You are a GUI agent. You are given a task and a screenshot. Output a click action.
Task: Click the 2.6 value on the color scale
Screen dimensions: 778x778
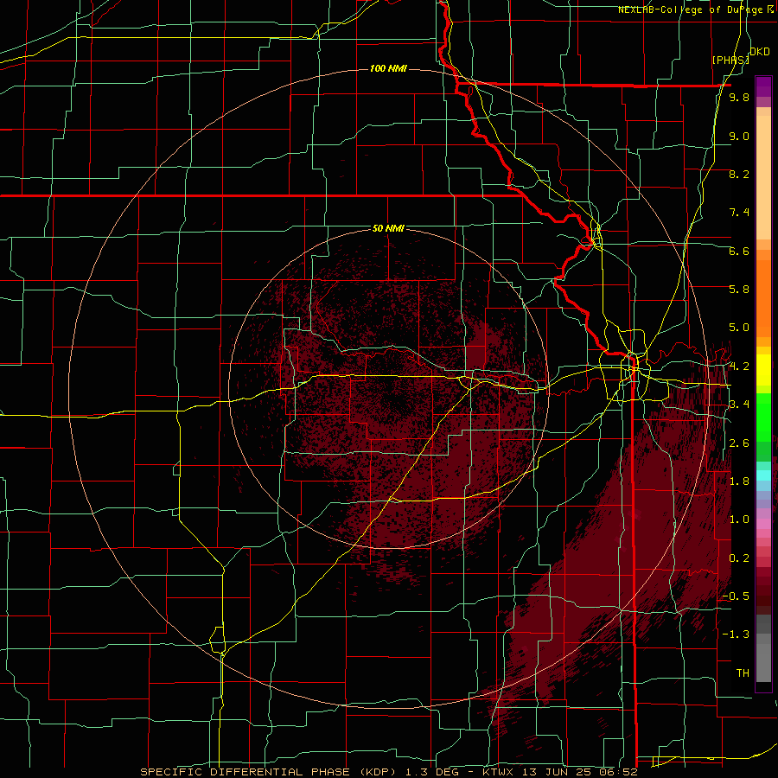pos(739,443)
